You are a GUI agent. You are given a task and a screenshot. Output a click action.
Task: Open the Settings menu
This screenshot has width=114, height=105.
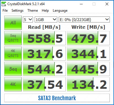click(x=17, y=11)
